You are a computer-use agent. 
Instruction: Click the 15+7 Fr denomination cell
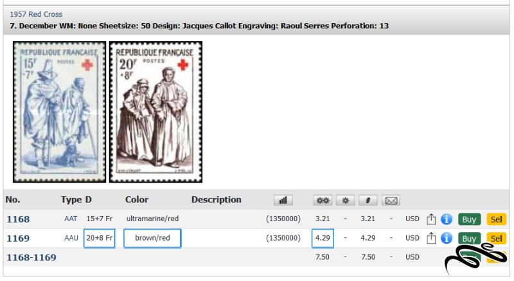click(100, 219)
